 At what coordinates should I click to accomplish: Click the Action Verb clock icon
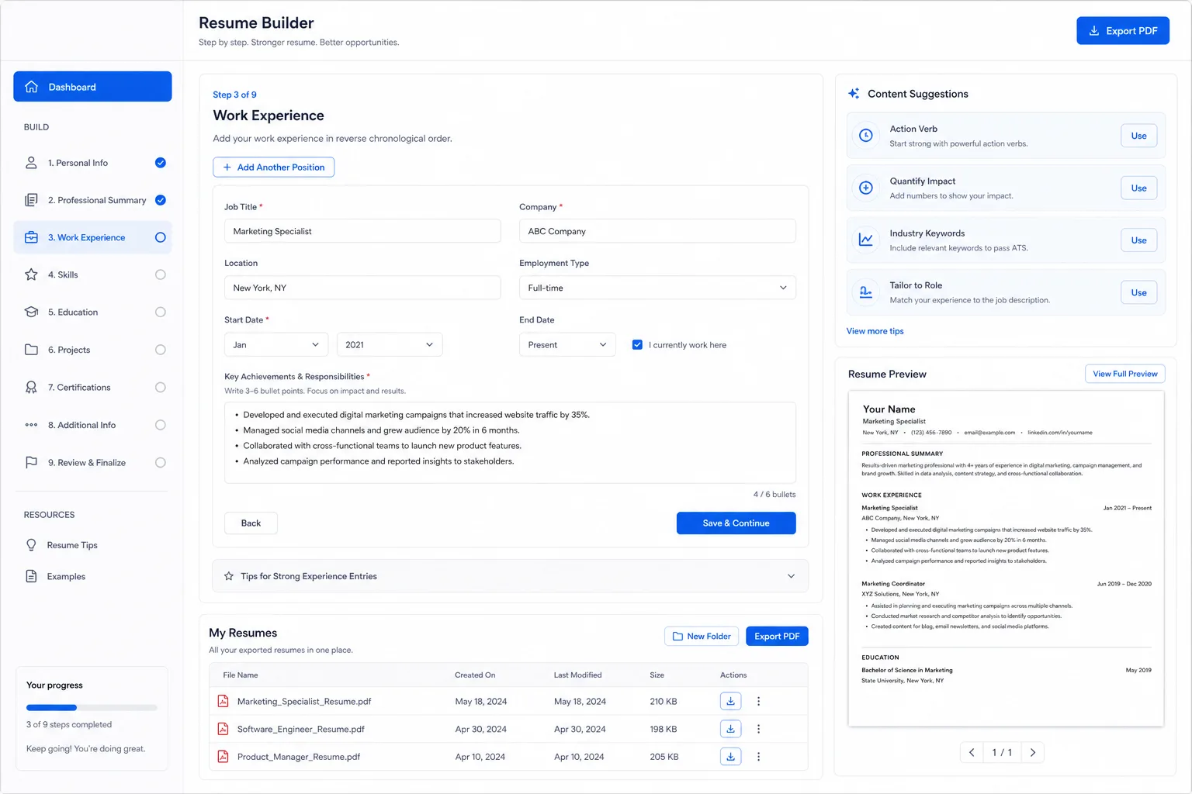point(866,136)
